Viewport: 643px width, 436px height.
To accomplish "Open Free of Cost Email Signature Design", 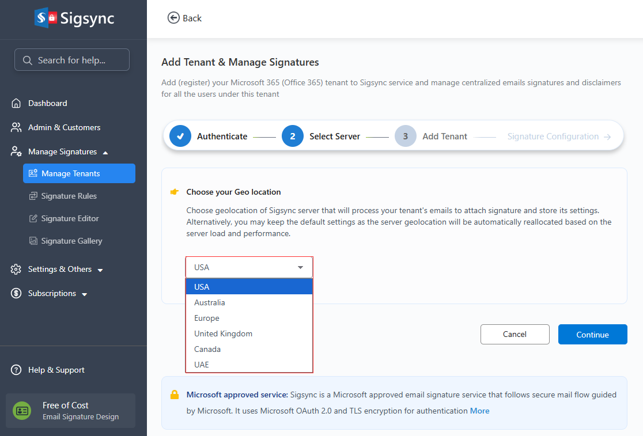I will pyautogui.click(x=70, y=411).
